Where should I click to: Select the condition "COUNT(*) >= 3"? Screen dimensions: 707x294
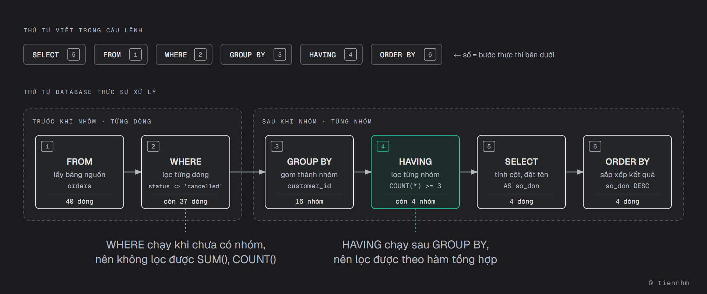(x=415, y=186)
